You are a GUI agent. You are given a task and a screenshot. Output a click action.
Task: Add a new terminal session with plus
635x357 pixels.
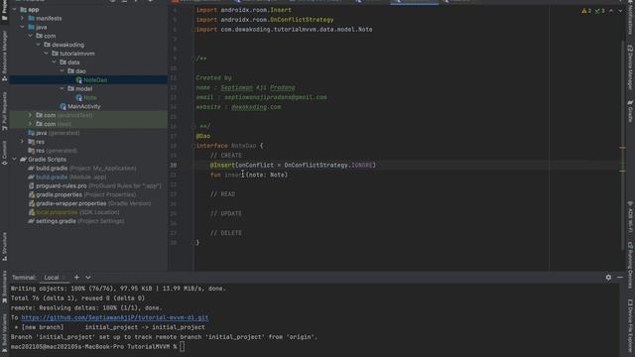click(76, 278)
